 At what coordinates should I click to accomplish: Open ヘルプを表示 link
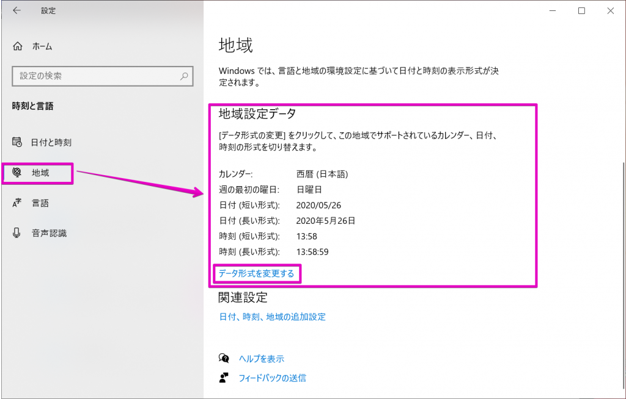[262, 359]
